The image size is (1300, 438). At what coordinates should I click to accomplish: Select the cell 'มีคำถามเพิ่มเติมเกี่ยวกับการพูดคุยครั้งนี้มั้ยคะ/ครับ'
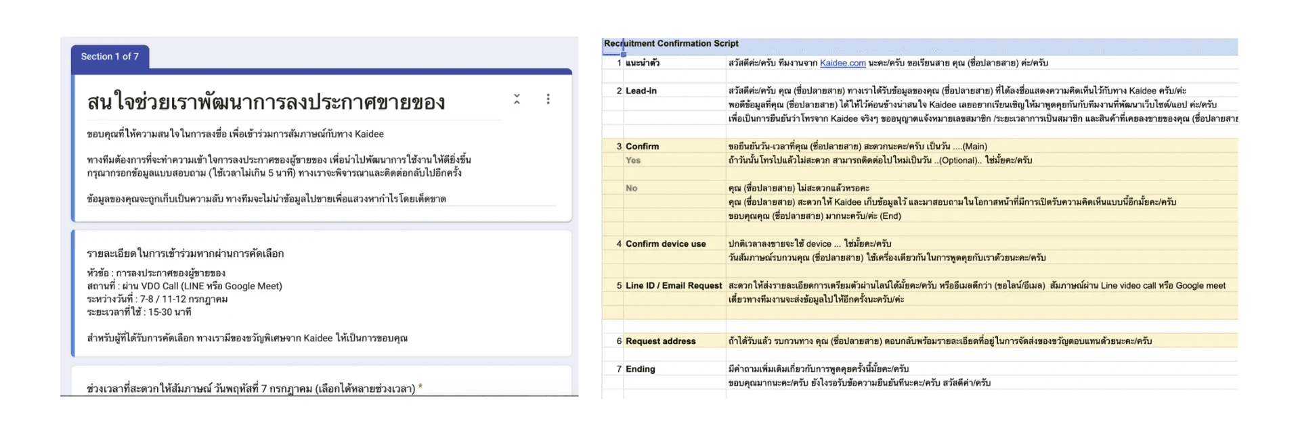point(819,368)
